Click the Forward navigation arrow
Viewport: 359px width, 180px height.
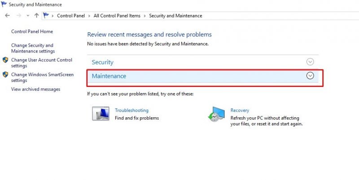(18, 16)
